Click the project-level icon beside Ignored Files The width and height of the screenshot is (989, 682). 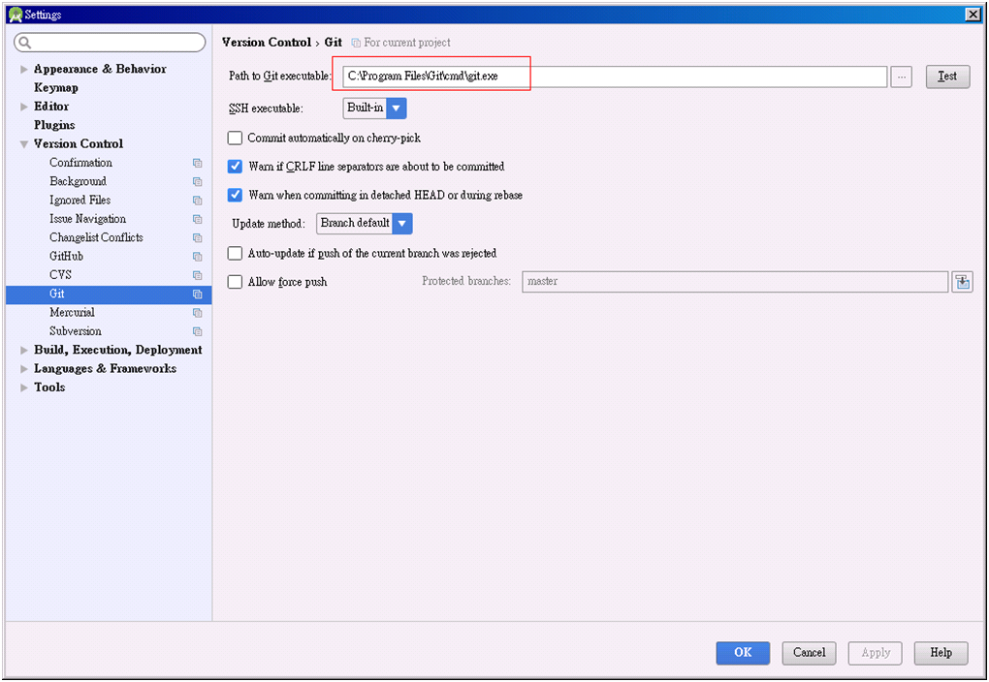click(x=198, y=201)
